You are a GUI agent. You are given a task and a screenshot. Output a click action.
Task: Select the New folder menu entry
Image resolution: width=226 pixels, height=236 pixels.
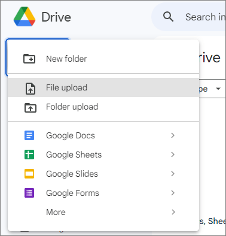103,59
